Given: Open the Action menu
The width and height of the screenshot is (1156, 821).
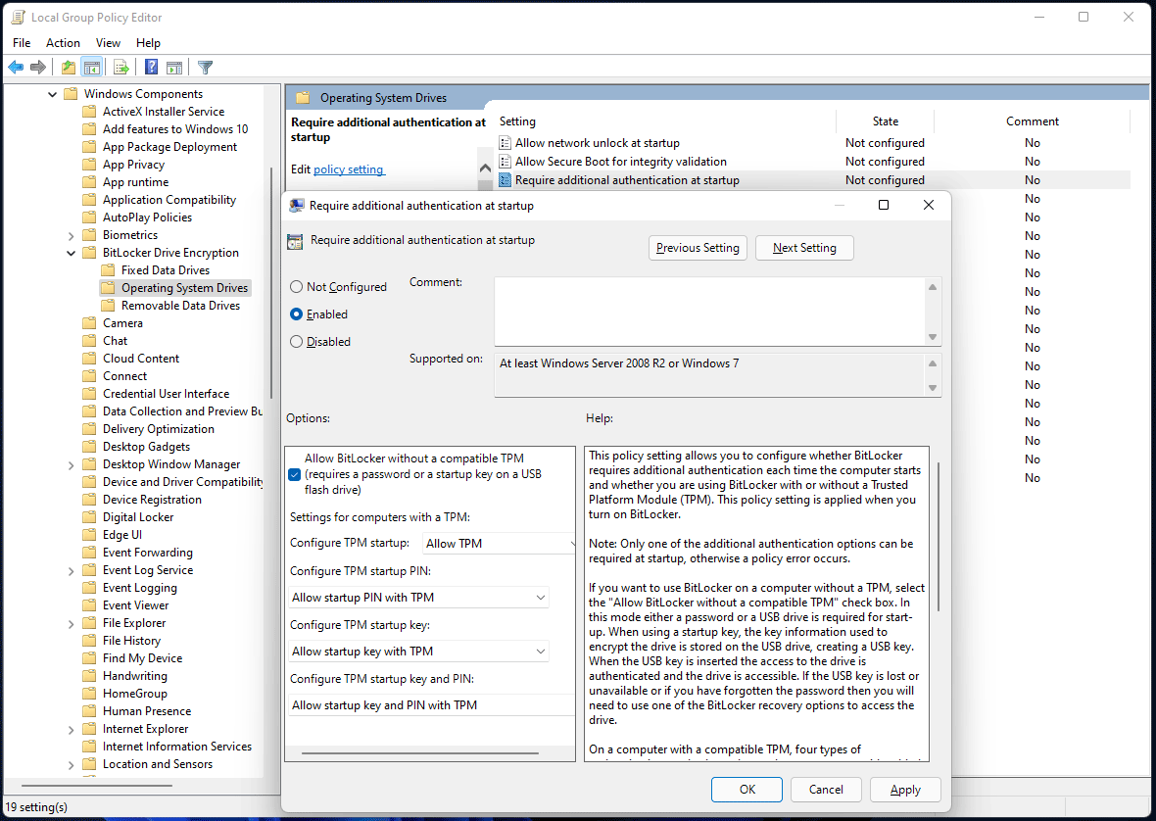Looking at the screenshot, I should [63, 43].
